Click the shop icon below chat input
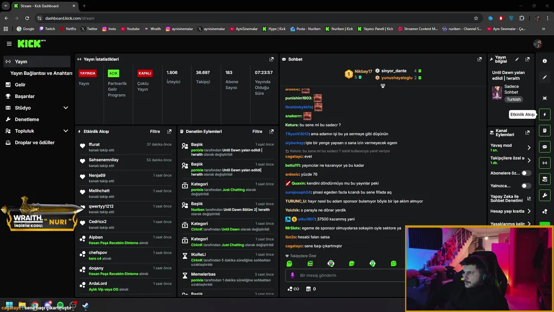Viewport: 554px width, 312px height. [308, 289]
